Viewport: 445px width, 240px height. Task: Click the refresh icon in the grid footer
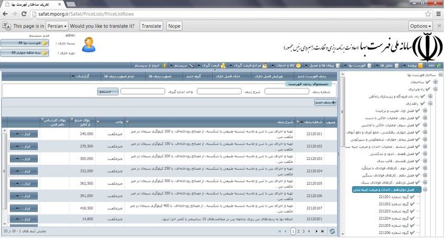point(332,232)
